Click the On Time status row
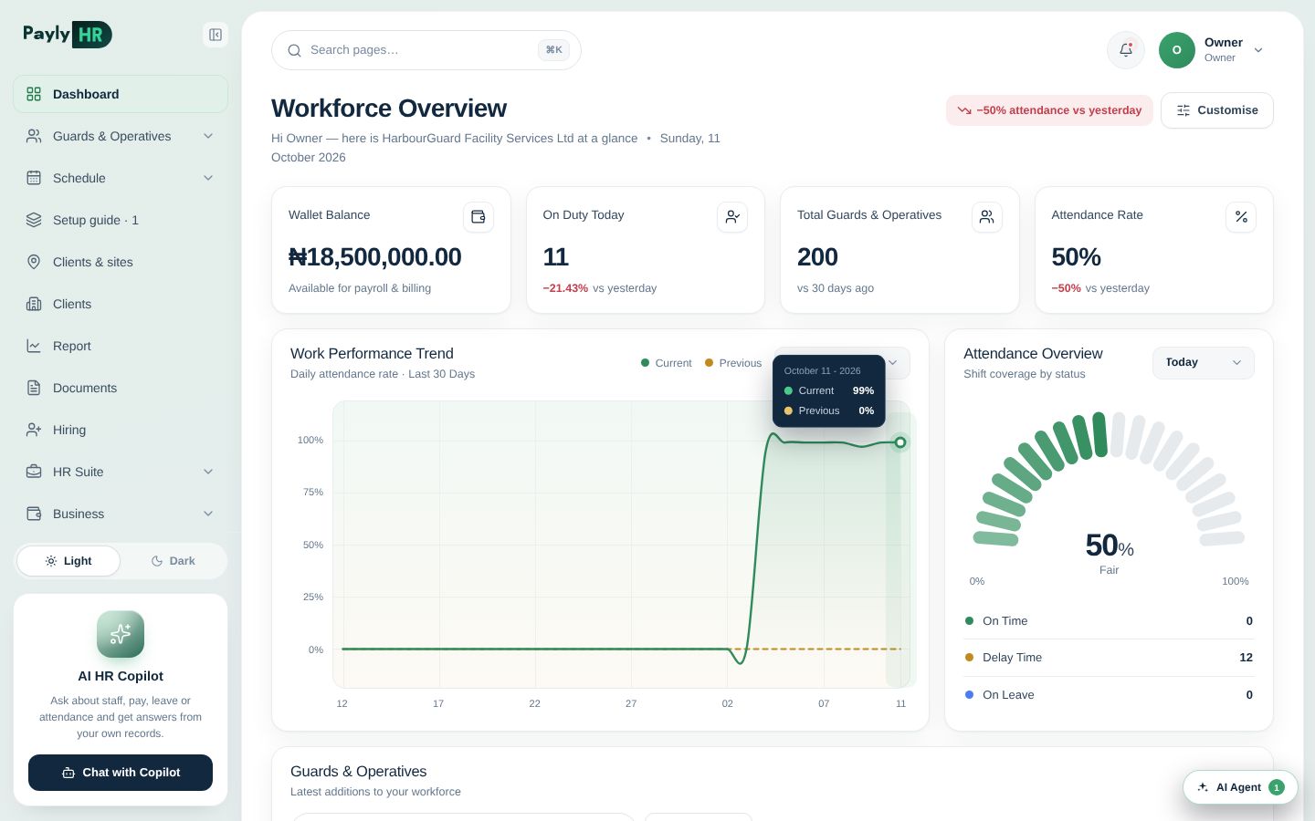The width and height of the screenshot is (1315, 821). click(1109, 621)
